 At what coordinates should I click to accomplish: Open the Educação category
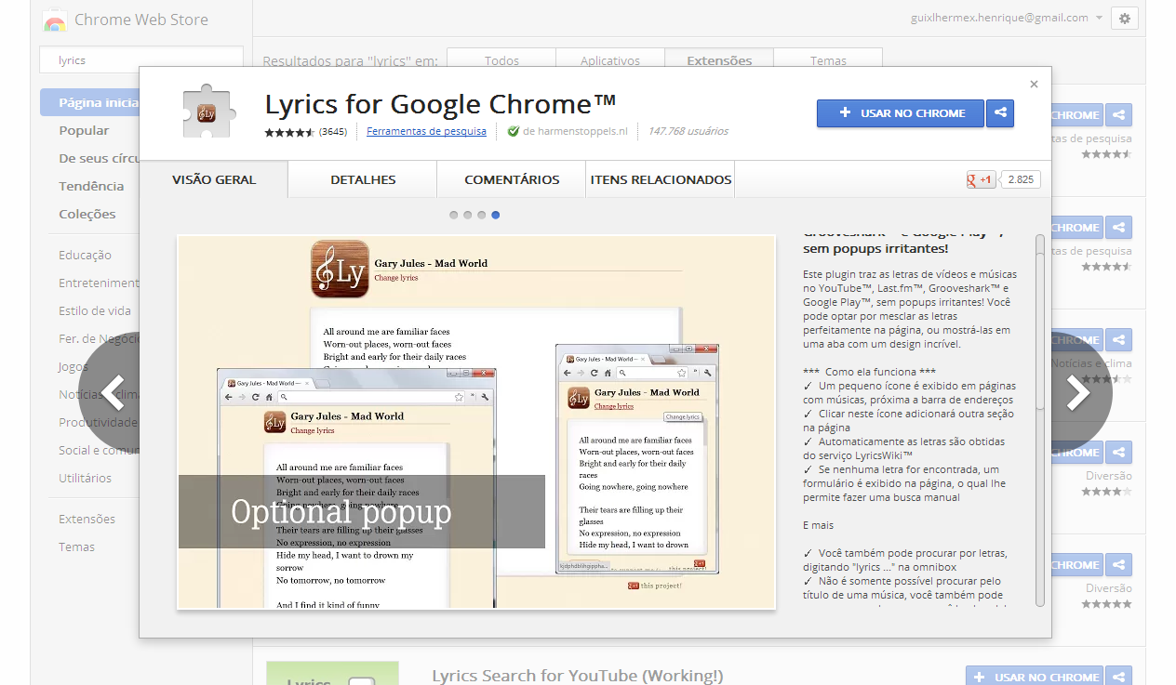click(85, 256)
